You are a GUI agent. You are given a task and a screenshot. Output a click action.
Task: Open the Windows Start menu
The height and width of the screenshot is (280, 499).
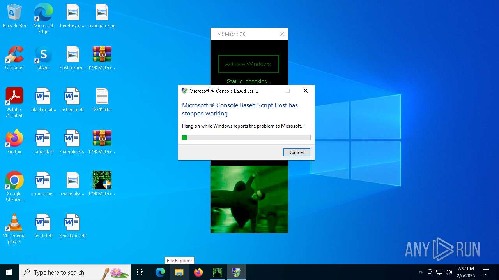tap(9, 272)
